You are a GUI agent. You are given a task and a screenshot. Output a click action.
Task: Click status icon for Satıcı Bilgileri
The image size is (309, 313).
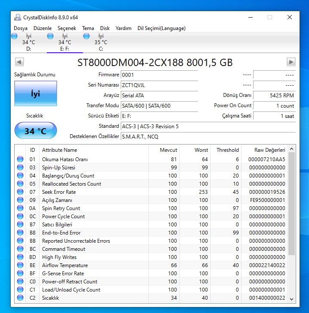click(x=20, y=224)
